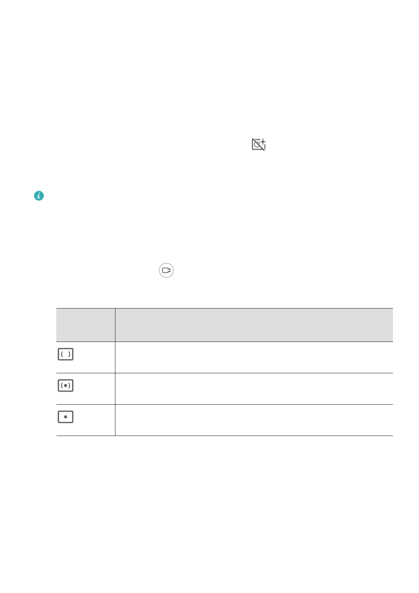
Task: Select the spot metering dot icon
Action: tap(65, 417)
